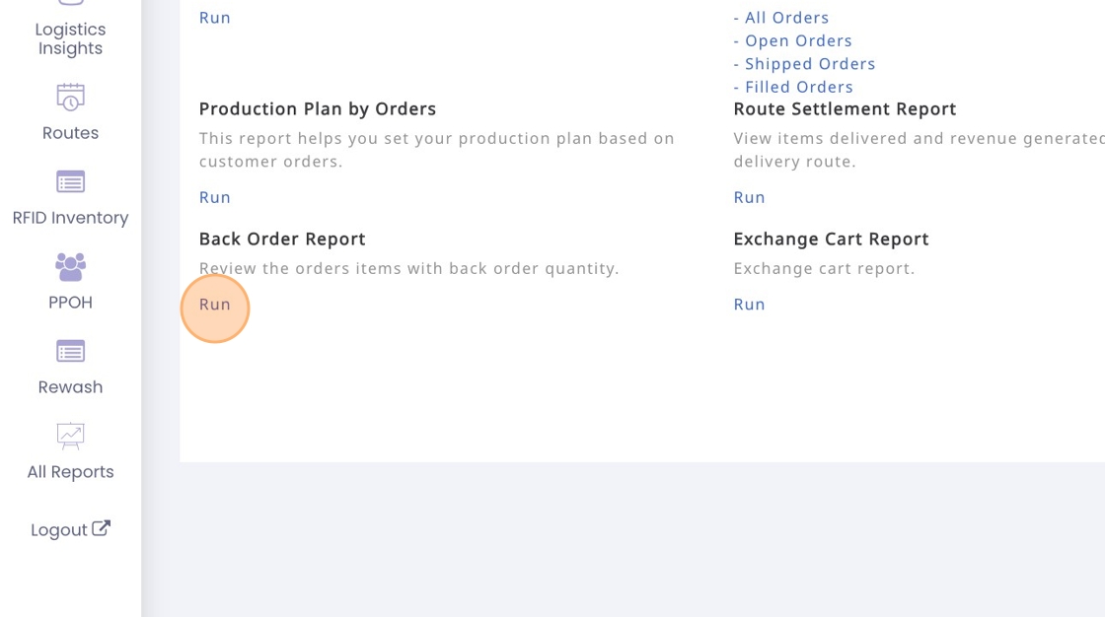View the Shipped Orders link

click(x=810, y=64)
